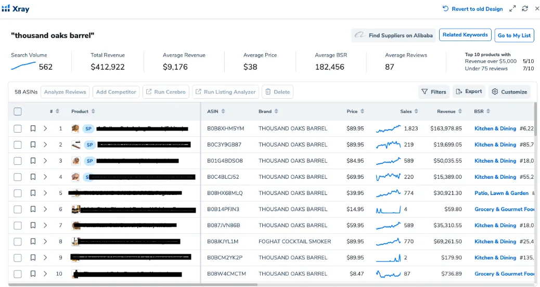Open Patio, Lawn & Garden category link
The height and width of the screenshot is (287, 540).
click(x=502, y=193)
